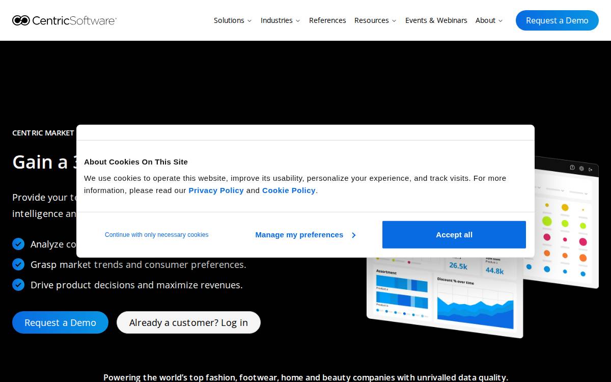This screenshot has height=382, width=611.
Task: Click the checkmark icon beside Analyze
Action: (x=18, y=244)
